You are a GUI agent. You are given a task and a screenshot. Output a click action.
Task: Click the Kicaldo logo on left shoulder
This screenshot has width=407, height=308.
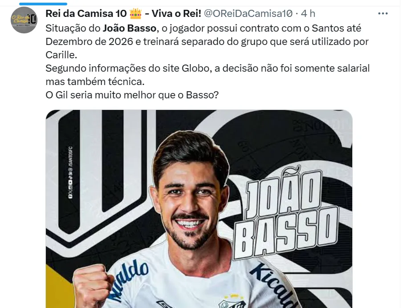[129, 280]
